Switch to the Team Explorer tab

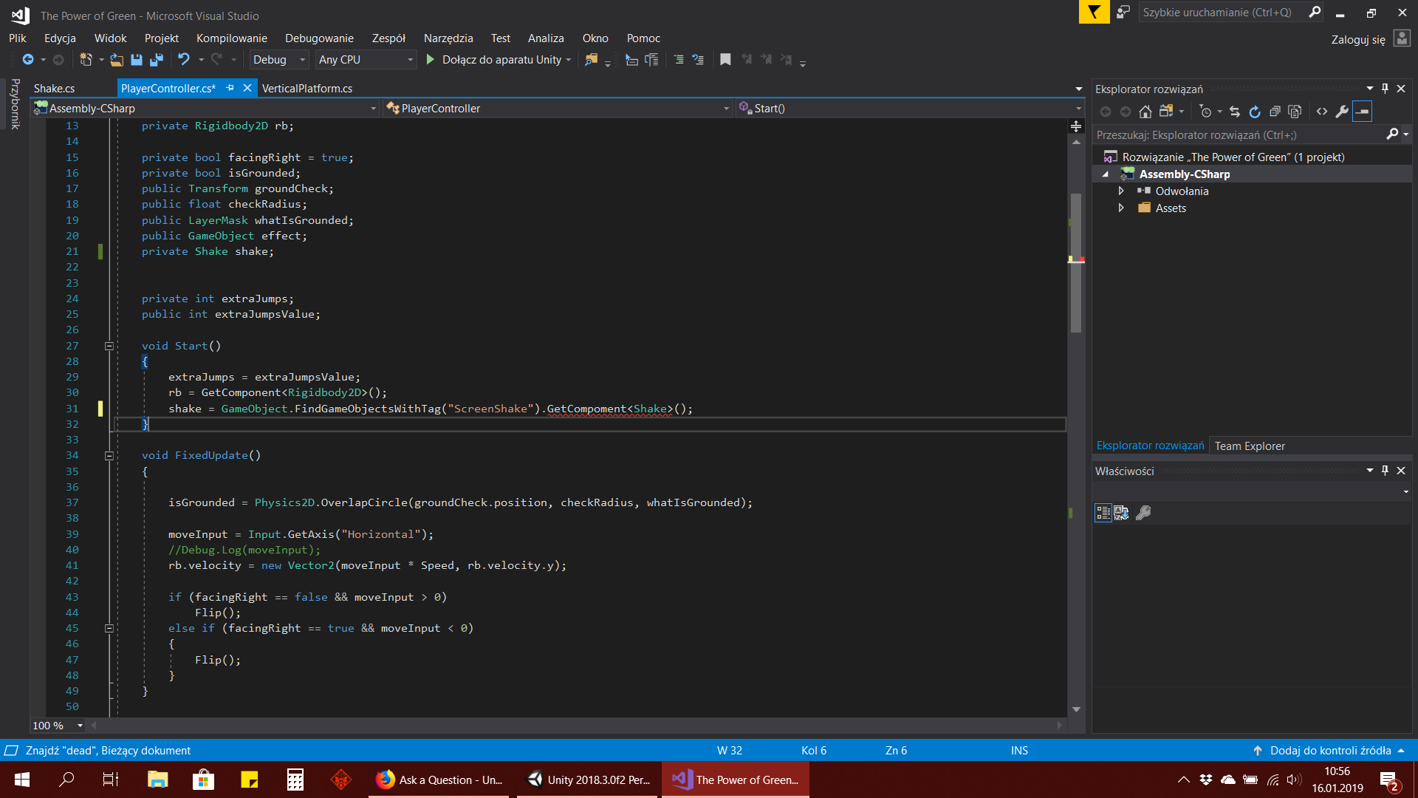click(1250, 446)
